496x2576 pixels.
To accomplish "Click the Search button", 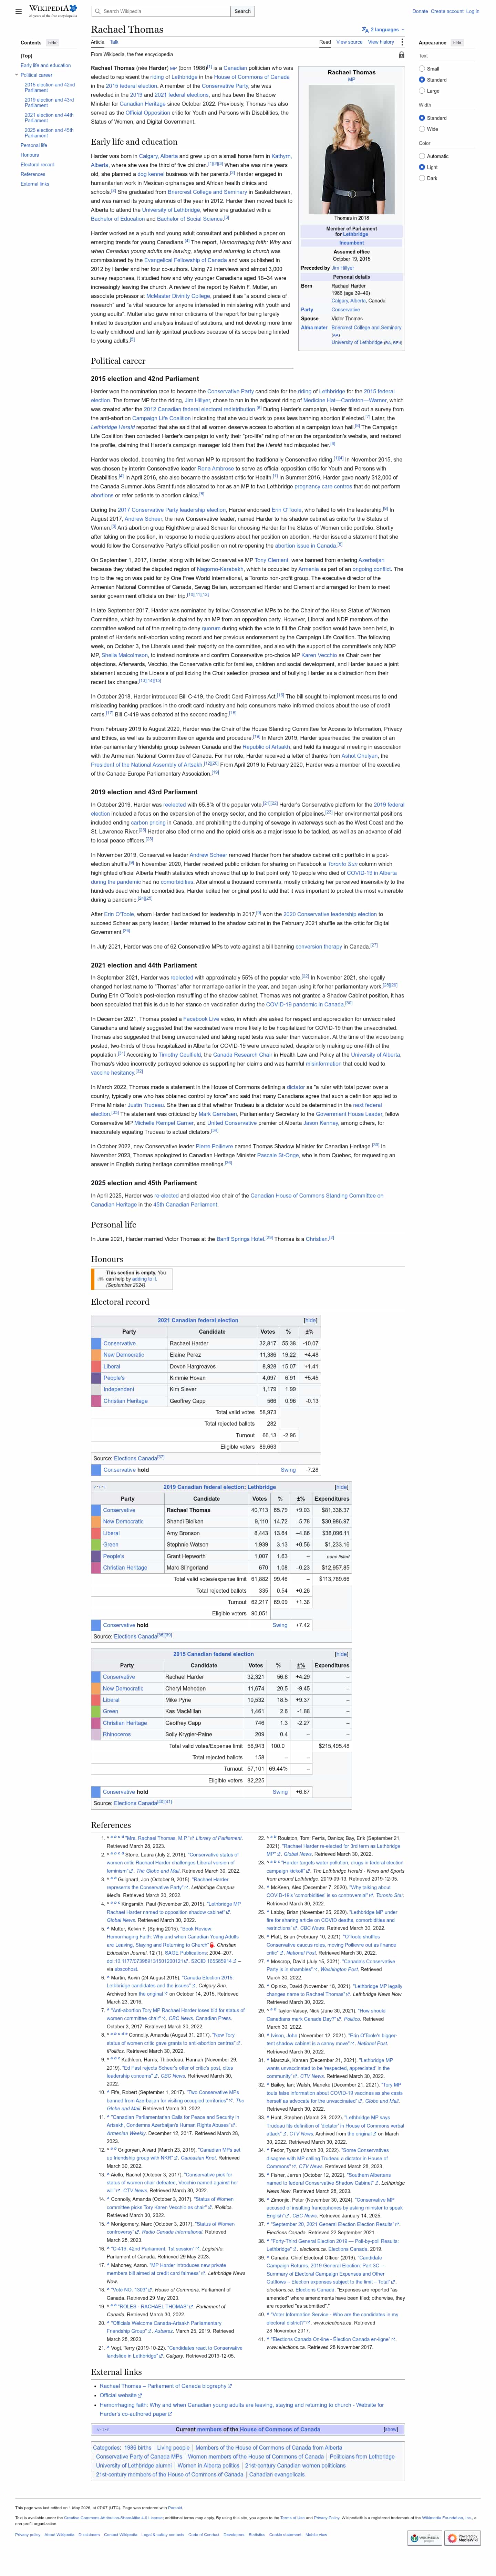I will [x=242, y=11].
